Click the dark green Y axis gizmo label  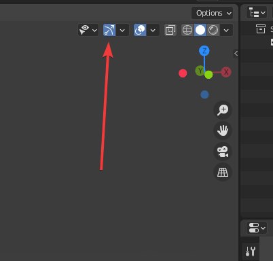200,71
